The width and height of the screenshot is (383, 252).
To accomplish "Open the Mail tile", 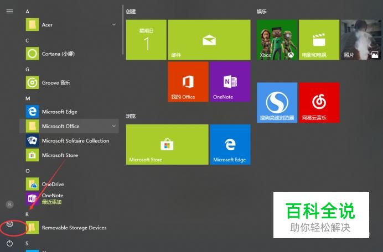I will click(209, 40).
